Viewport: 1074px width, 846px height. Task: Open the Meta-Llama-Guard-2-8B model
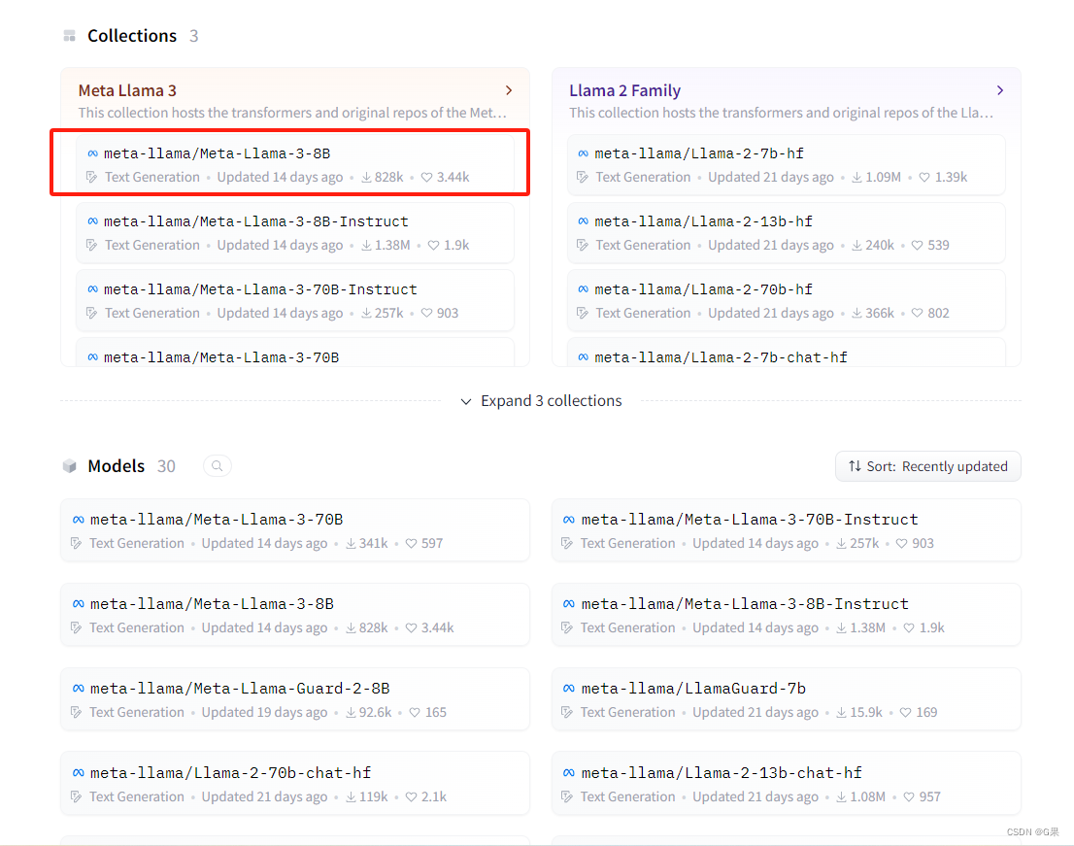pyautogui.click(x=295, y=699)
